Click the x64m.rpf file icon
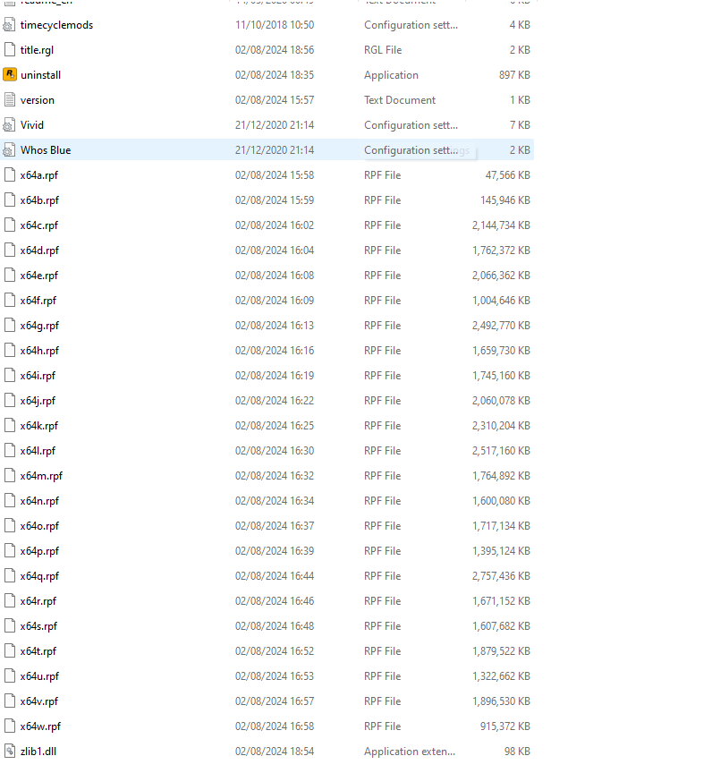This screenshot has width=712, height=773. (9, 476)
